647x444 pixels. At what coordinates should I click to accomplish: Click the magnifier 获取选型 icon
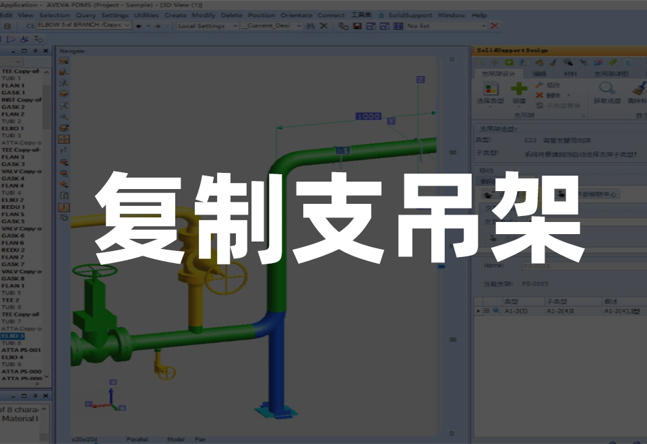[607, 87]
